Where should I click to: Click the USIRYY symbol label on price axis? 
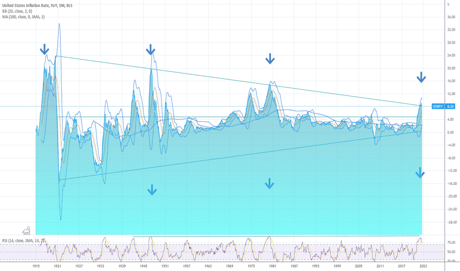[x=437, y=106]
